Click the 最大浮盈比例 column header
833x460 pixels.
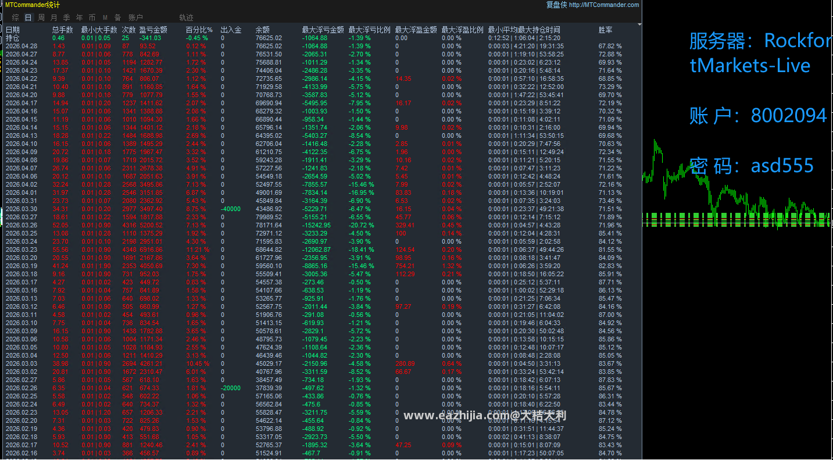[463, 30]
